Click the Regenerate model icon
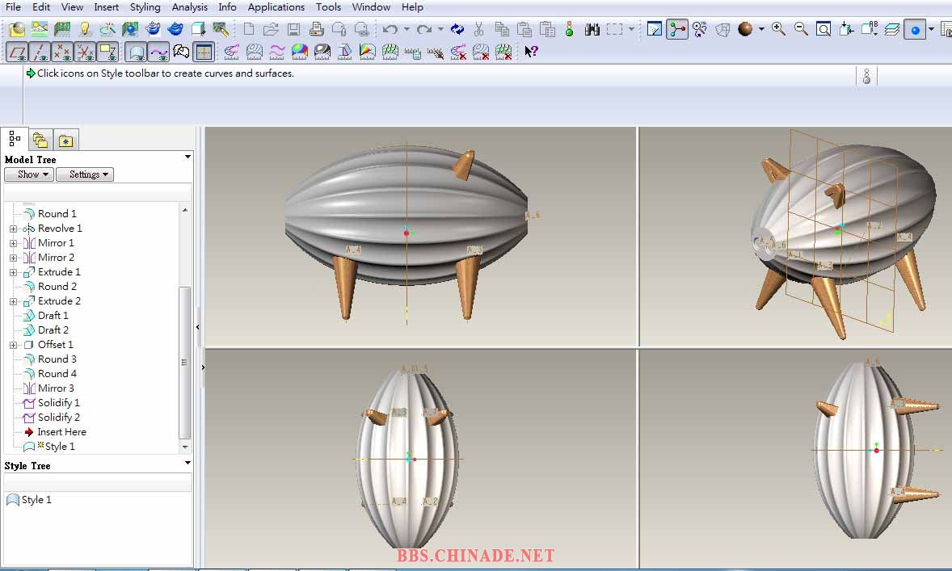Viewport: 952px width, 571px height. click(457, 30)
